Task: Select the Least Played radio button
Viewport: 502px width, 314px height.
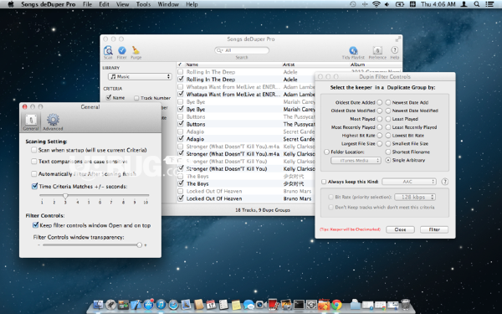Action: [388, 119]
